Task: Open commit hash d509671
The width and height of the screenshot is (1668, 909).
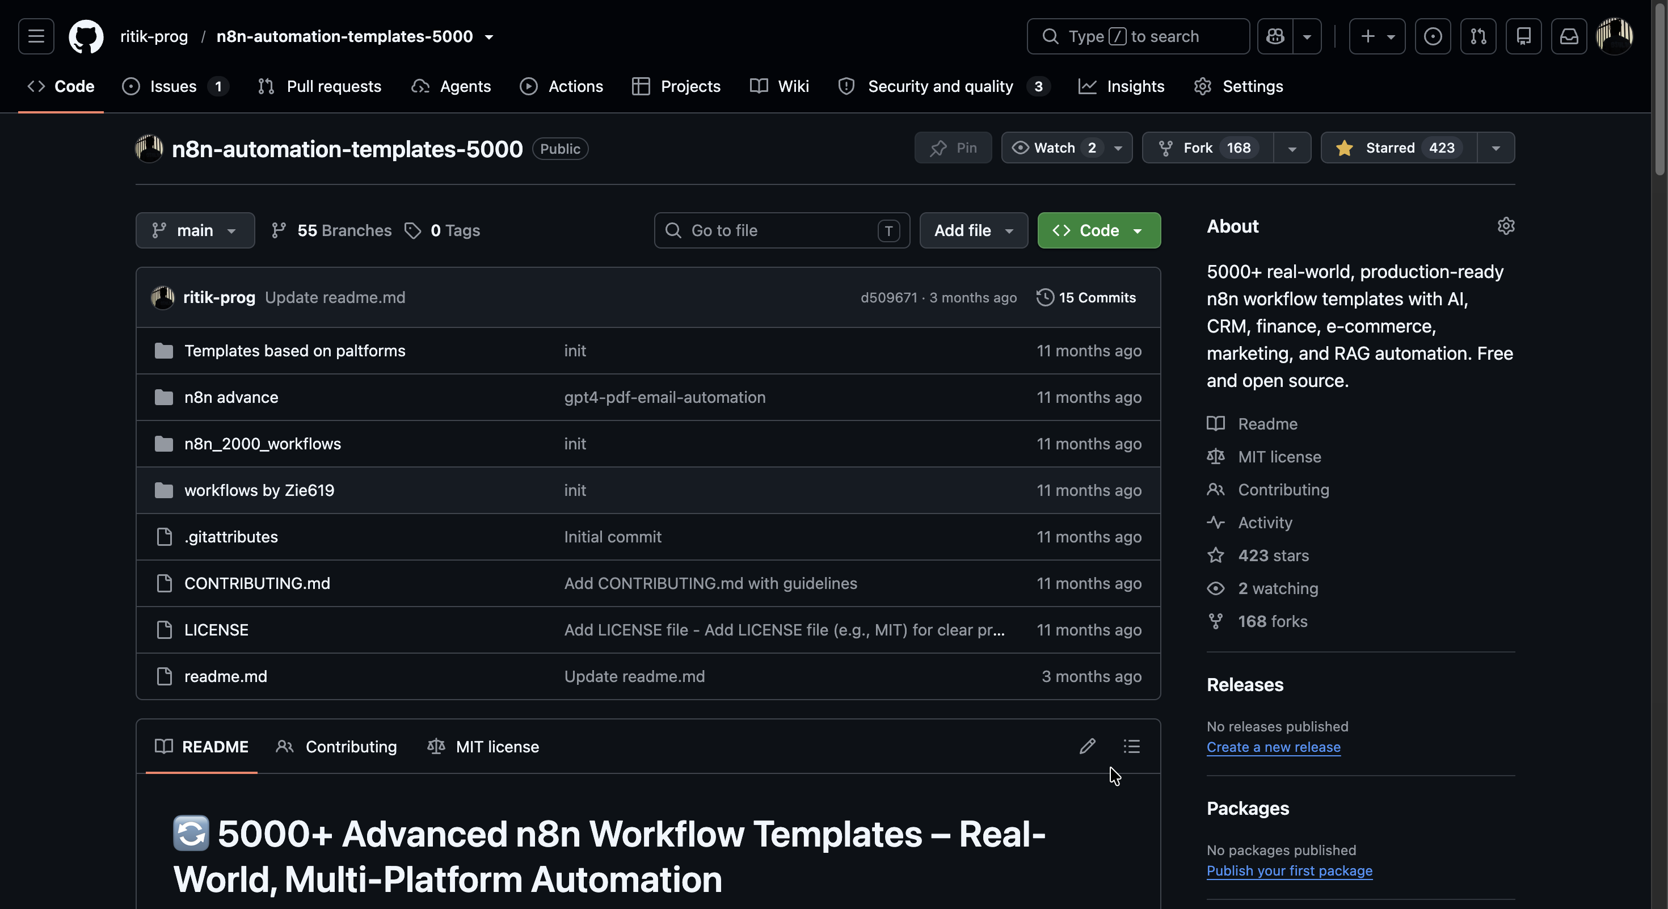Action: (888, 297)
